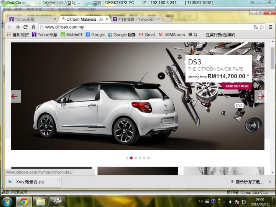Bookmark this page with the star icon
The height and width of the screenshot is (207, 276).
[x=262, y=27]
